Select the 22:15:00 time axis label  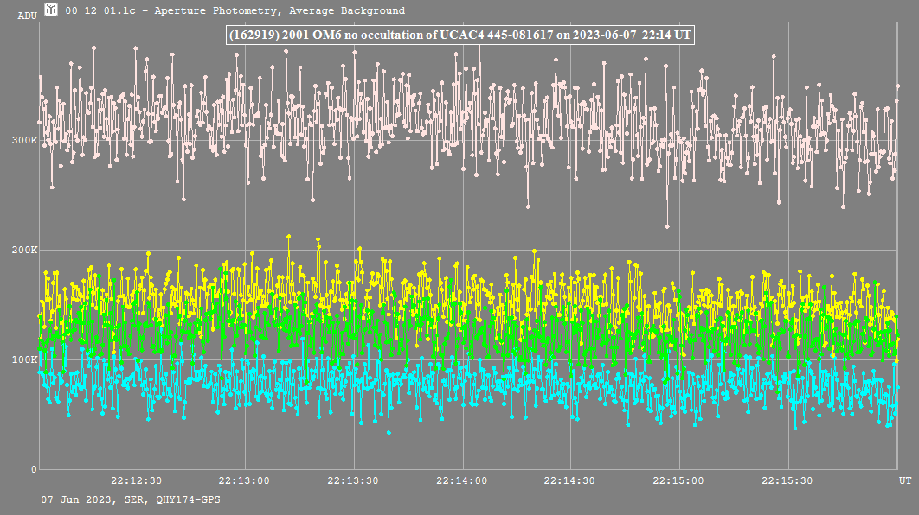click(679, 480)
